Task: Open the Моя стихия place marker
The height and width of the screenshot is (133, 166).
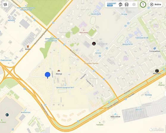Action: (115, 114)
